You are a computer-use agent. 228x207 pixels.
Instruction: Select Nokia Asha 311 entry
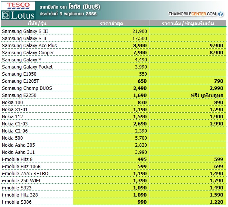tap(18, 152)
